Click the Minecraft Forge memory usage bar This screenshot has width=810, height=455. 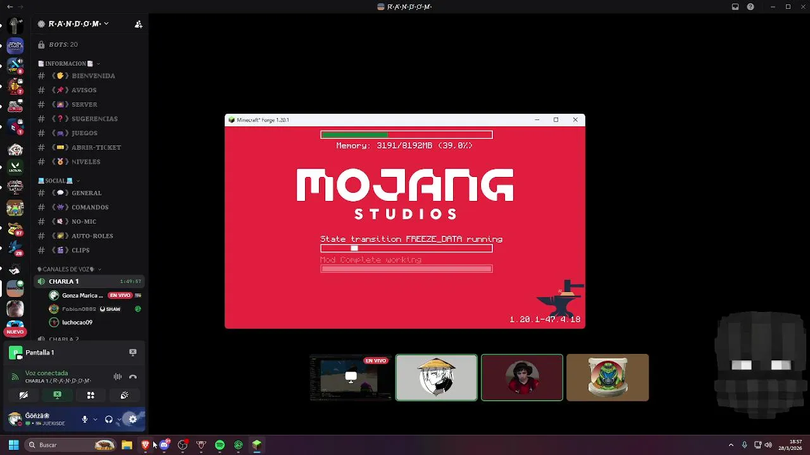click(406, 135)
